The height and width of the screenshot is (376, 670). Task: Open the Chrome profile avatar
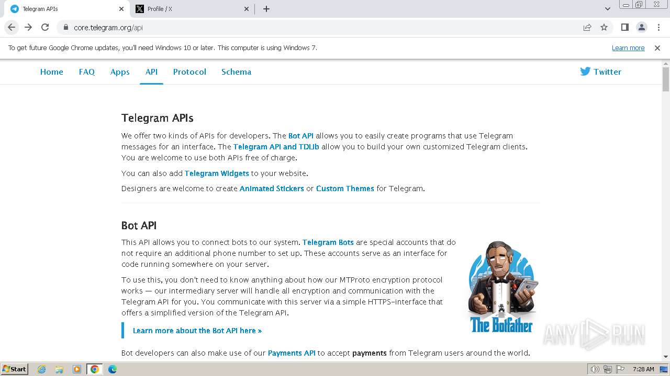point(642,27)
